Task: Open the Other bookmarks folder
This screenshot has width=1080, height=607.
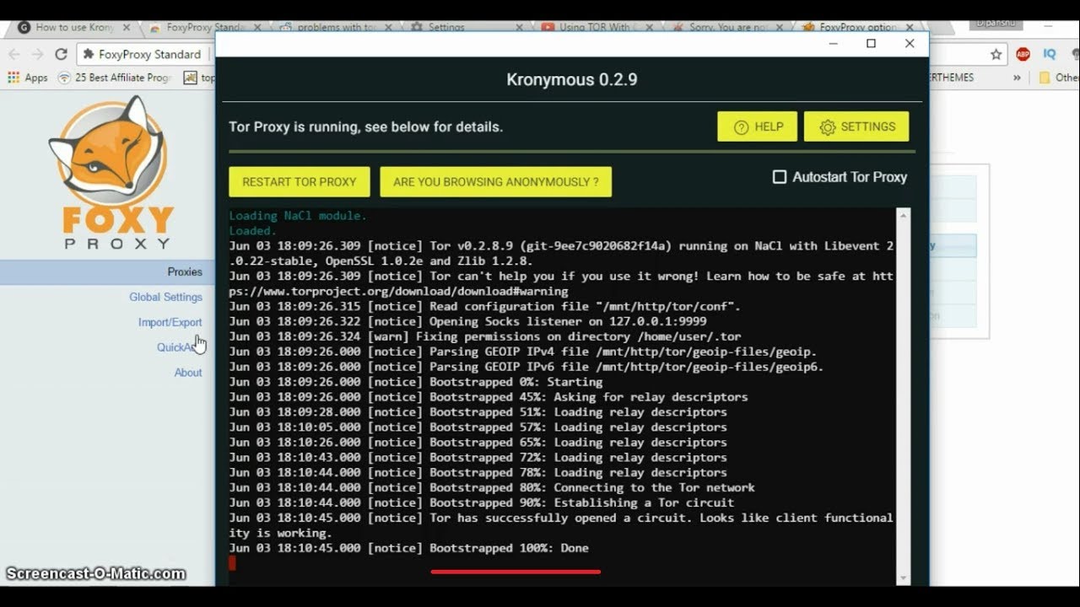Action: coord(1059,78)
